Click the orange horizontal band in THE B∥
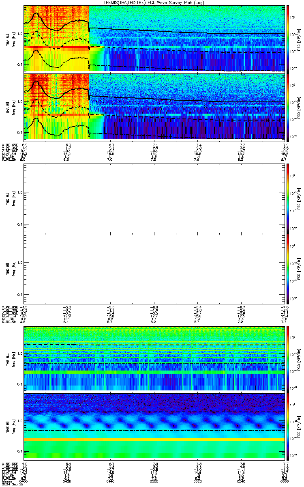Screen dimensions: 304x487 (x=154, y=439)
